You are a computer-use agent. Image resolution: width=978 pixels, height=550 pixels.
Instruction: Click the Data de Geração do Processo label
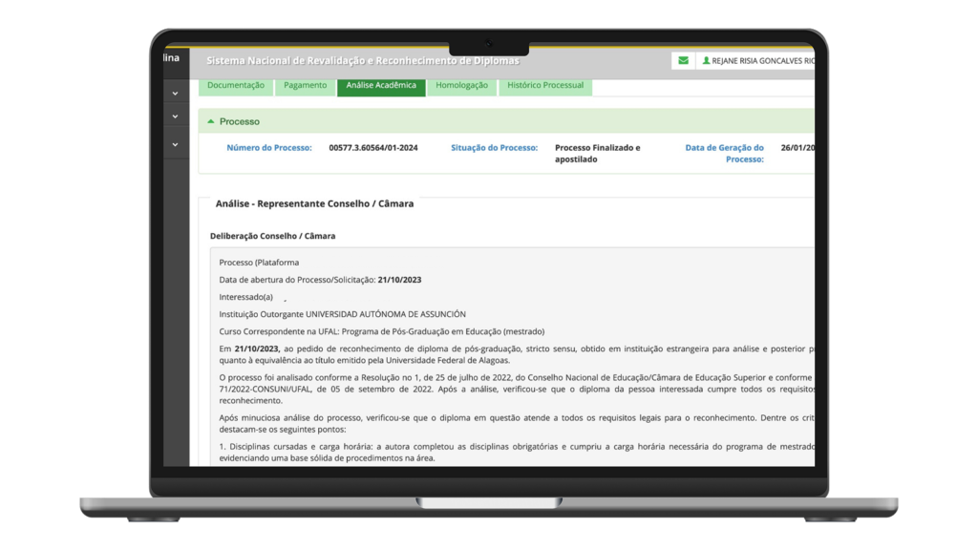click(x=724, y=154)
